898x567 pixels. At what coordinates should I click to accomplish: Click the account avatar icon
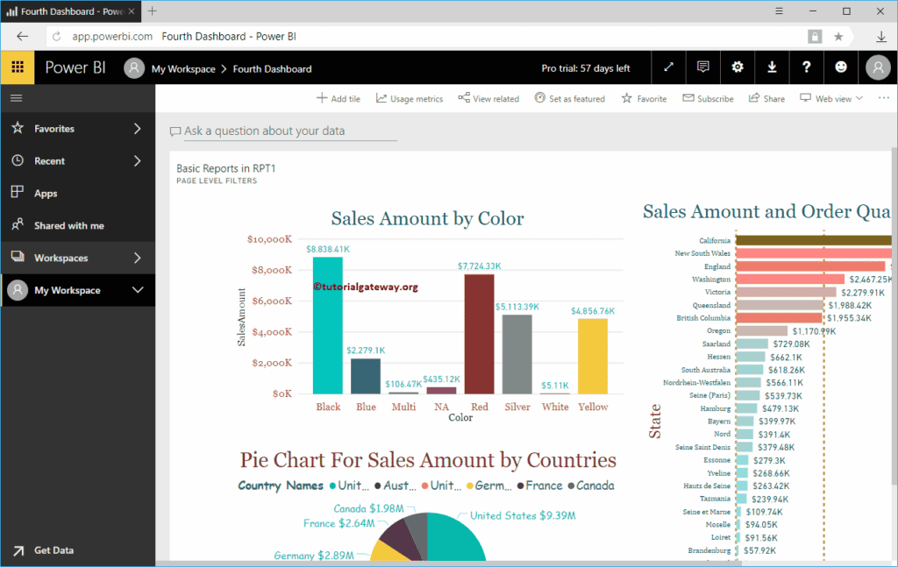878,67
